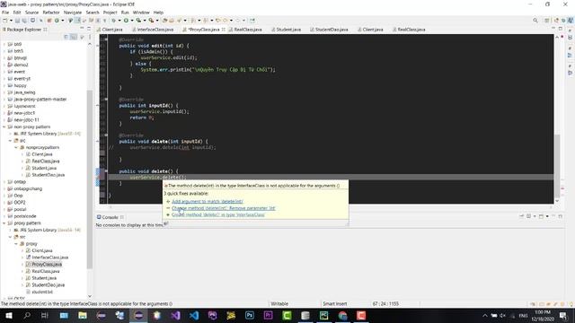Click the Package Explorer vertical scrollbar
The height and width of the screenshot is (323, 575).
pyautogui.click(x=90, y=179)
